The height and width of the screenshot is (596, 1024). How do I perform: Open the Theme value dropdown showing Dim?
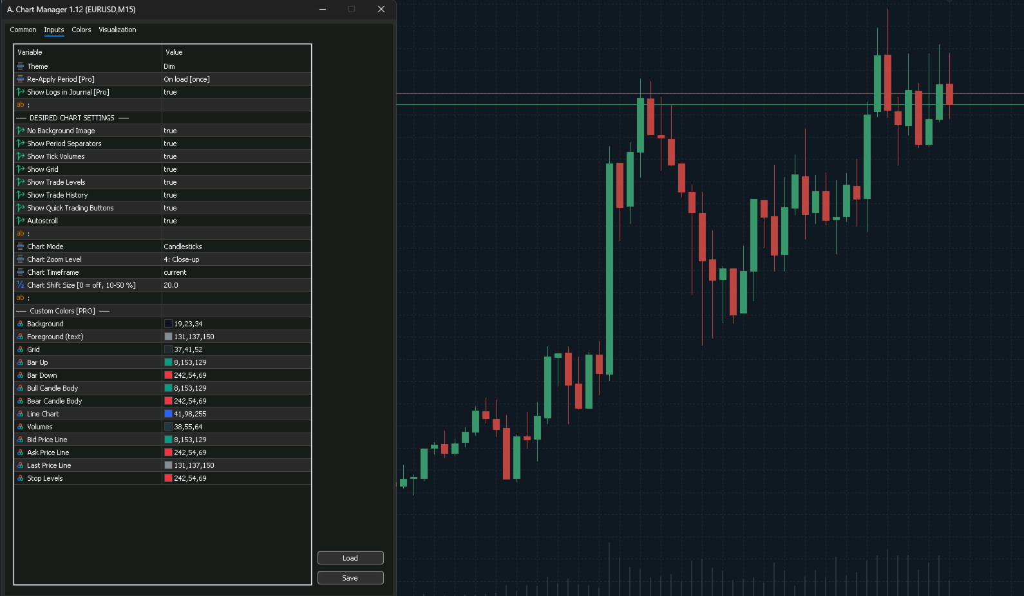[x=236, y=66]
